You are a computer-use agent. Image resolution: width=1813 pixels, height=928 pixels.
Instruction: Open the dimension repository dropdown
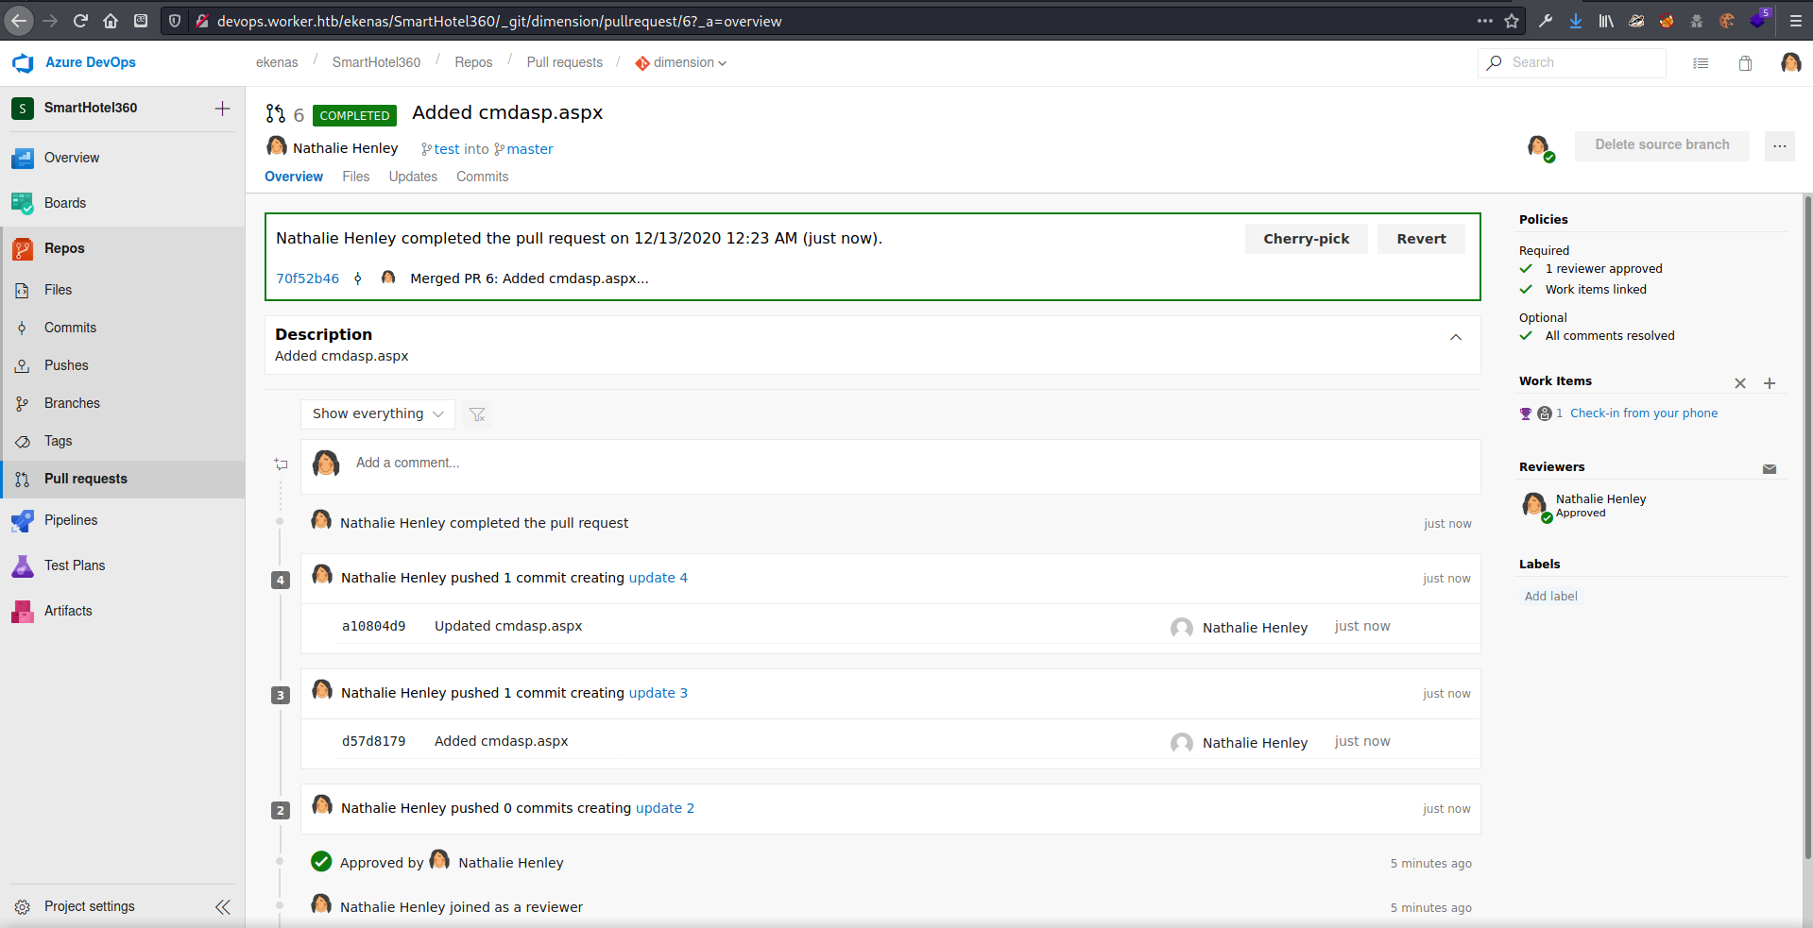(x=681, y=63)
